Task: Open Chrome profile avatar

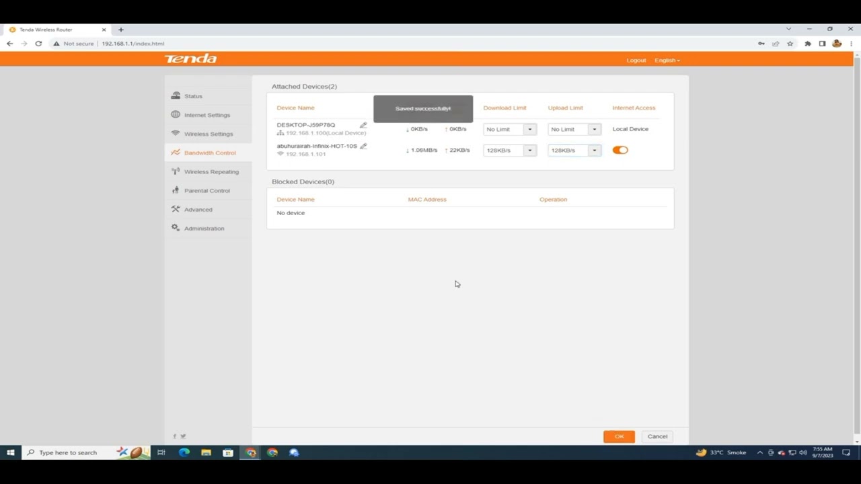Action: pyautogui.click(x=837, y=44)
